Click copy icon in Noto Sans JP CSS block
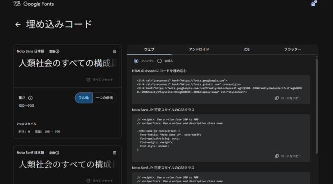The height and width of the screenshot is (184, 333). [277, 156]
